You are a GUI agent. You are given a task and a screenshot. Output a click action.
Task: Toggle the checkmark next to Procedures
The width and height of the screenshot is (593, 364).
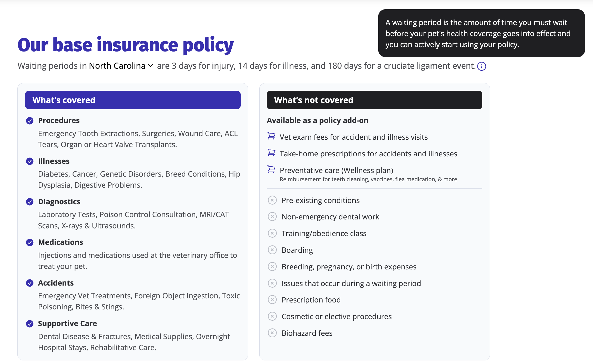coord(30,121)
